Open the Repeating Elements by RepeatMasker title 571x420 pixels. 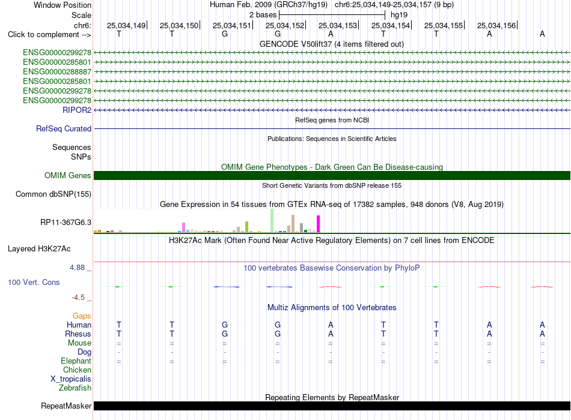[332, 397]
